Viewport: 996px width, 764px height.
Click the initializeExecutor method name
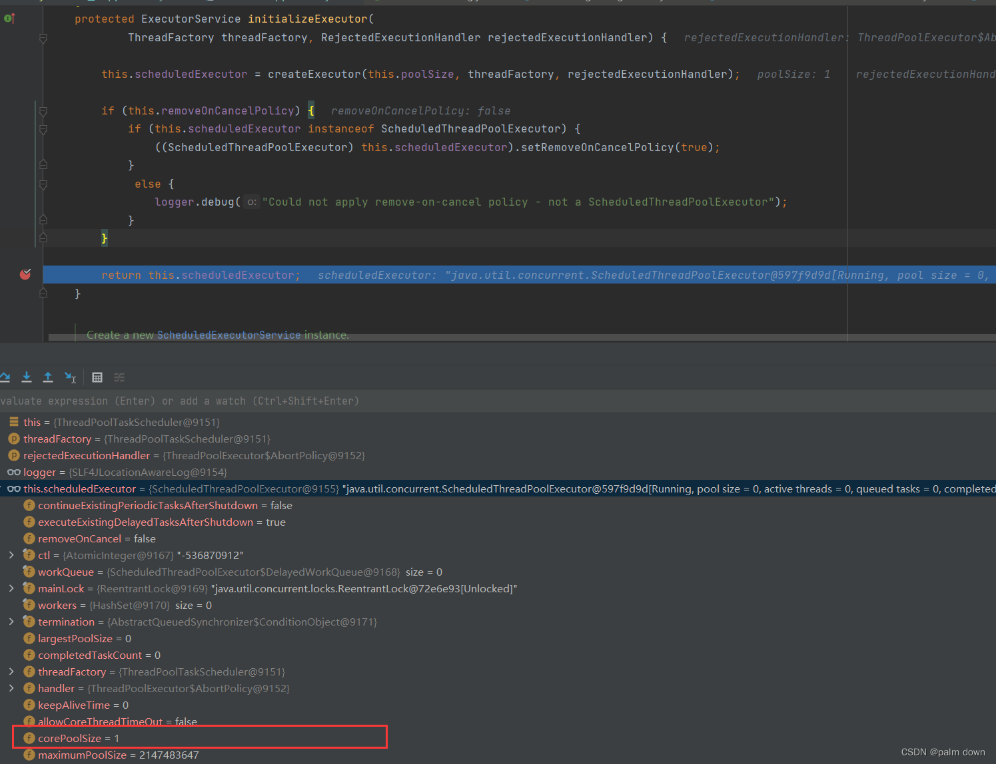pos(307,19)
